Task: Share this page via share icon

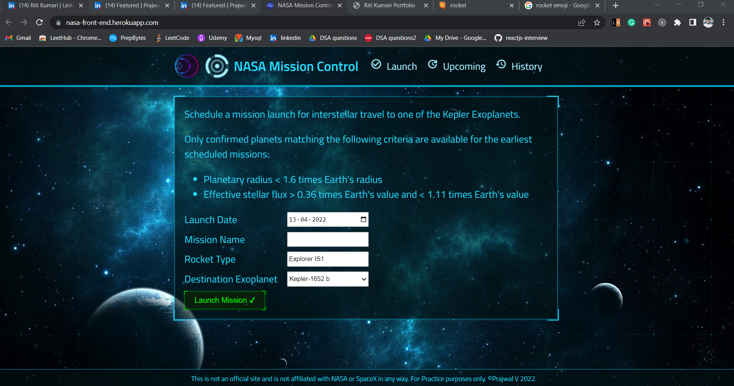Action: point(581,23)
